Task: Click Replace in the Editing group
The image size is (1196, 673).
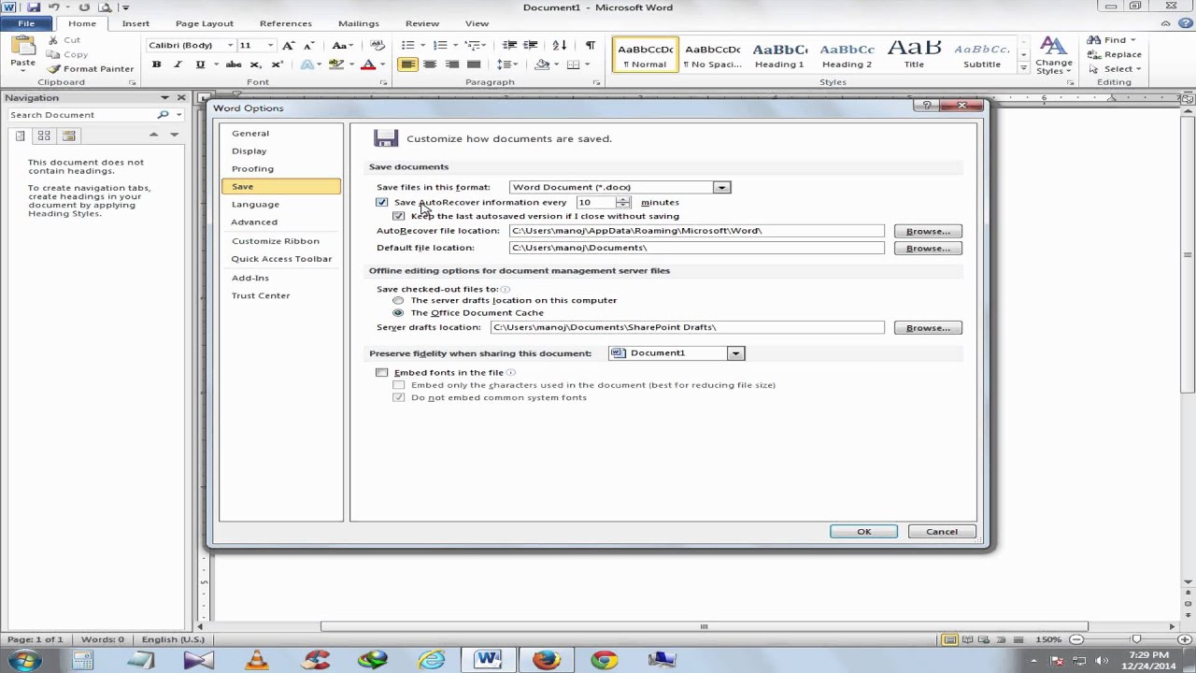Action: 1115,54
